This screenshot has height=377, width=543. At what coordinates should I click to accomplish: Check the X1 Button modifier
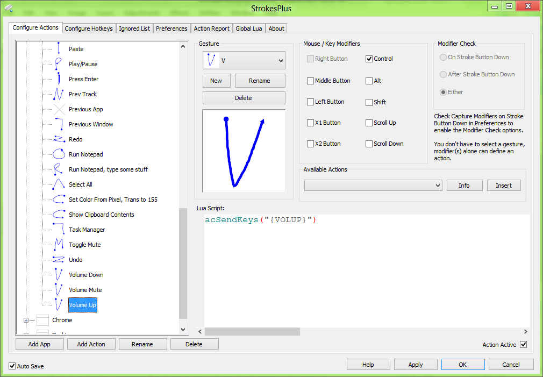(310, 123)
